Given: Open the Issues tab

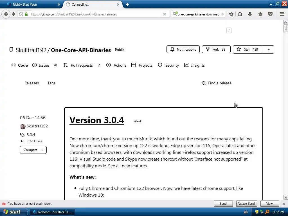Looking at the screenshot, I should pos(45,65).
